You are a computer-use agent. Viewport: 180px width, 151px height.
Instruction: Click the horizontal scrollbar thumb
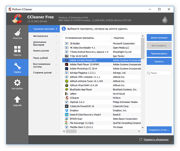tap(71, 131)
